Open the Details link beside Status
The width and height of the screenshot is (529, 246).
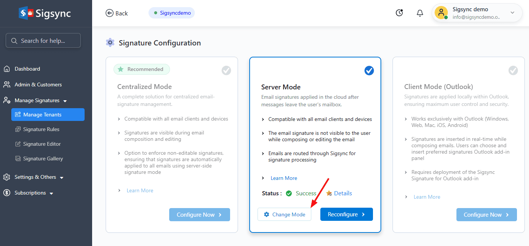click(343, 193)
